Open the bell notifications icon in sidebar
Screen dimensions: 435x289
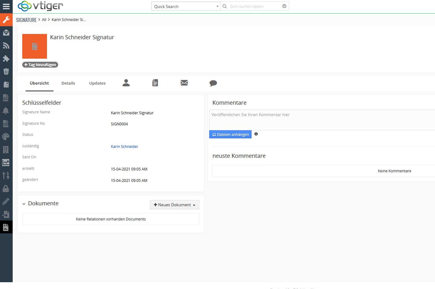coord(6,111)
